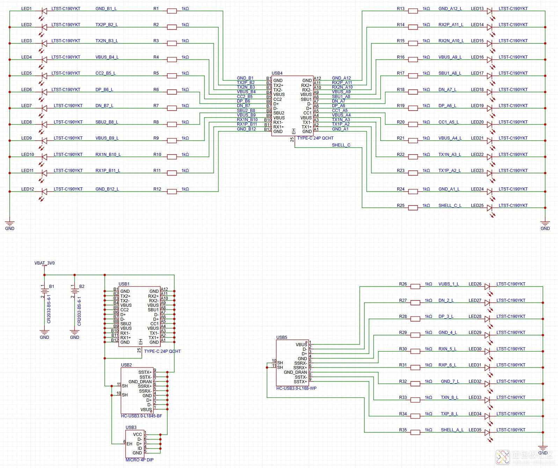
Task: Click the LED12 diode symbol
Action: [x=44, y=192]
